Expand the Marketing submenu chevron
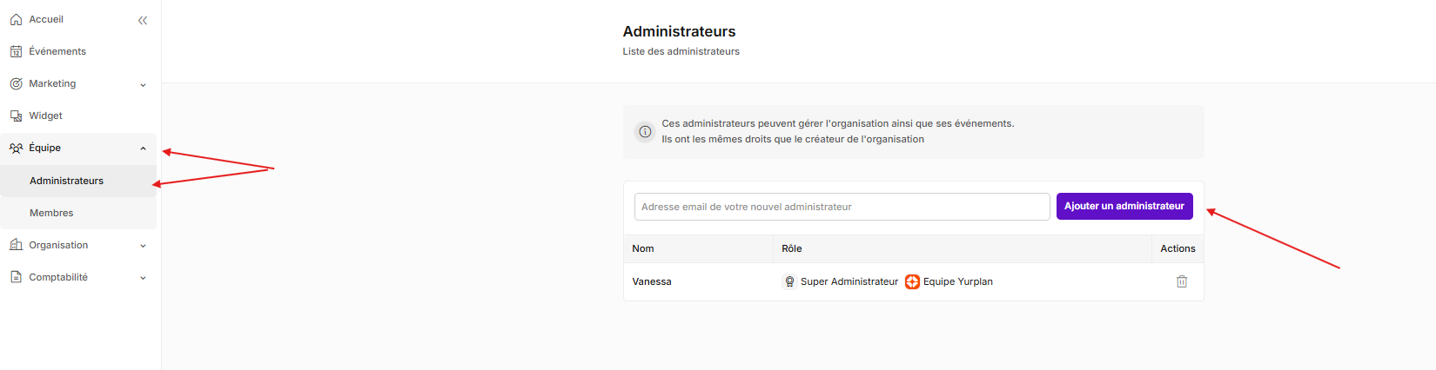The width and height of the screenshot is (1436, 370). tap(143, 85)
